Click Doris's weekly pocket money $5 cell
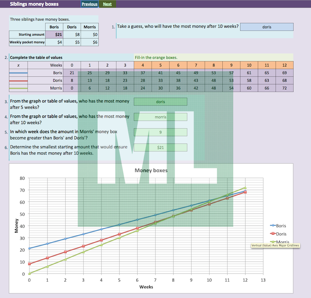Screen dimensions: 311x298 pos(72,42)
